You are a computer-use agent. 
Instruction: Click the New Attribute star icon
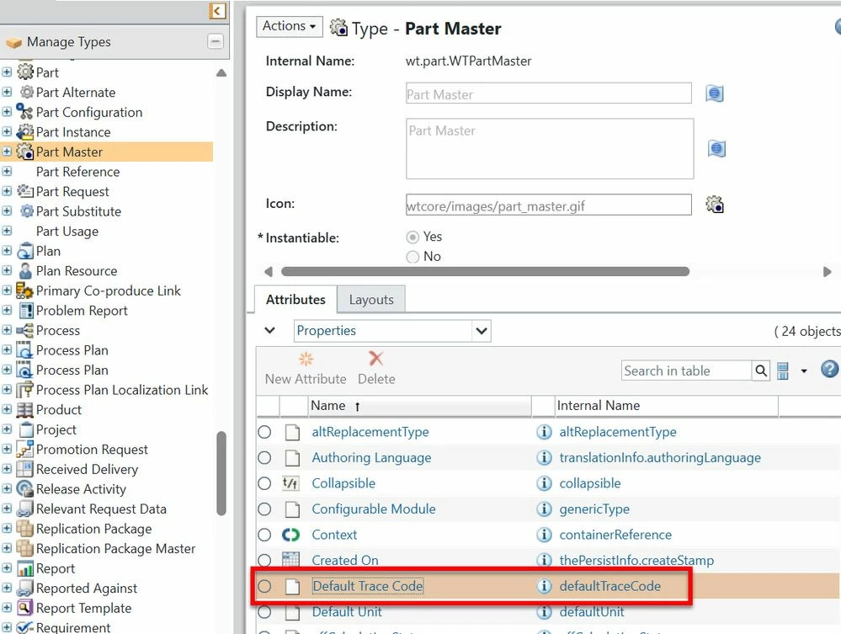pyautogui.click(x=306, y=359)
